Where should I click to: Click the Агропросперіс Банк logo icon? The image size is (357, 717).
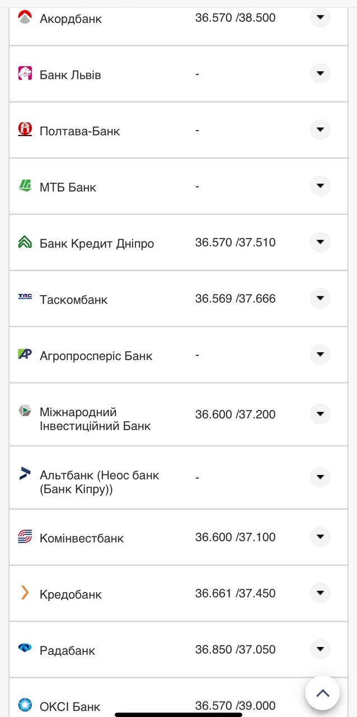(x=24, y=354)
